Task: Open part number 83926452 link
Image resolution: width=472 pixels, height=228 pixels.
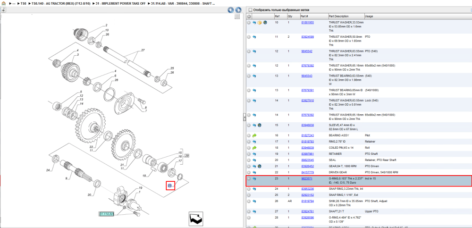Action: (308, 166)
